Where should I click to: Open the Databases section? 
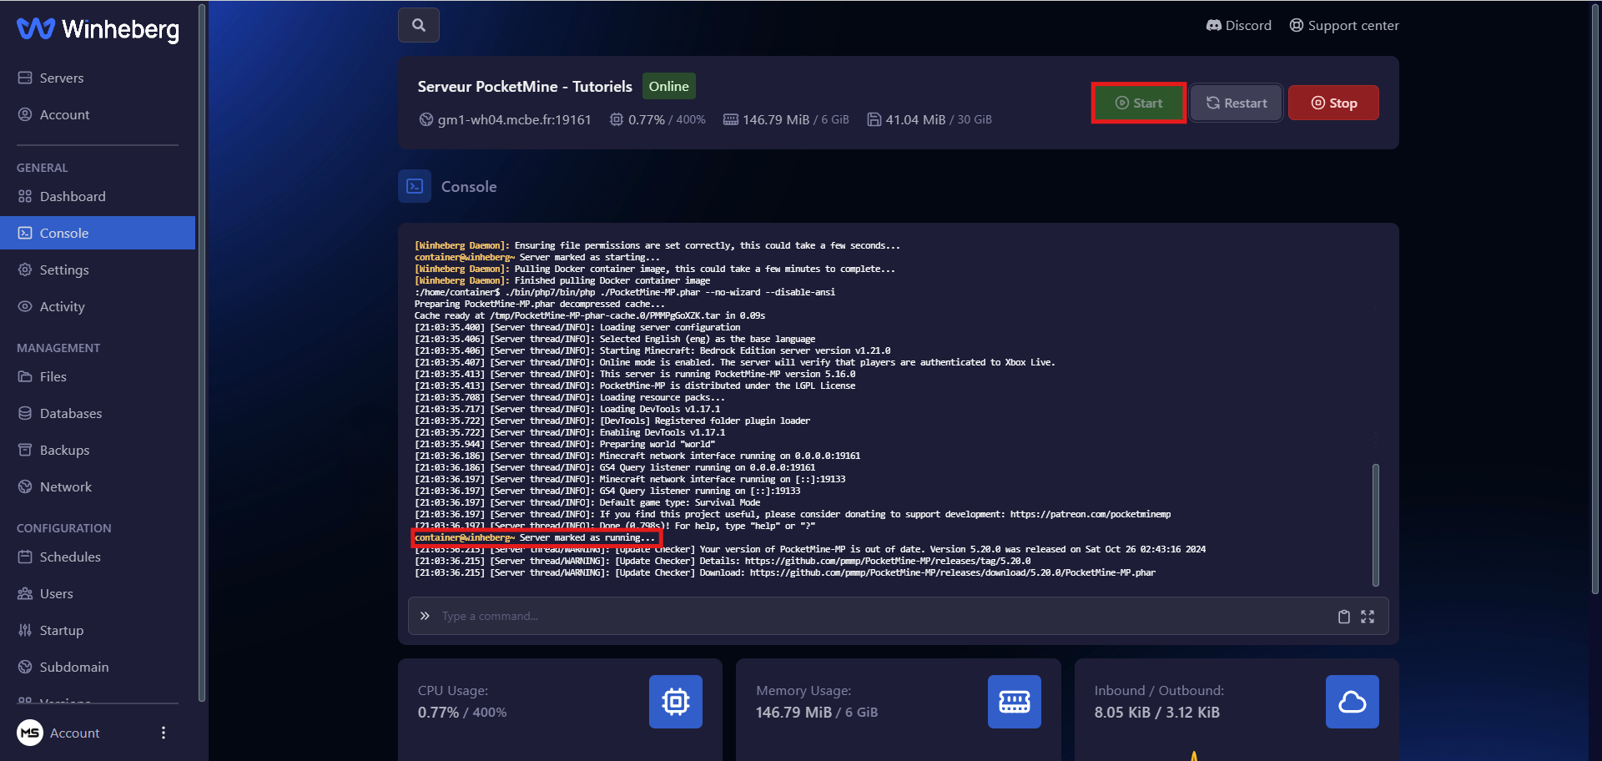tap(71, 413)
